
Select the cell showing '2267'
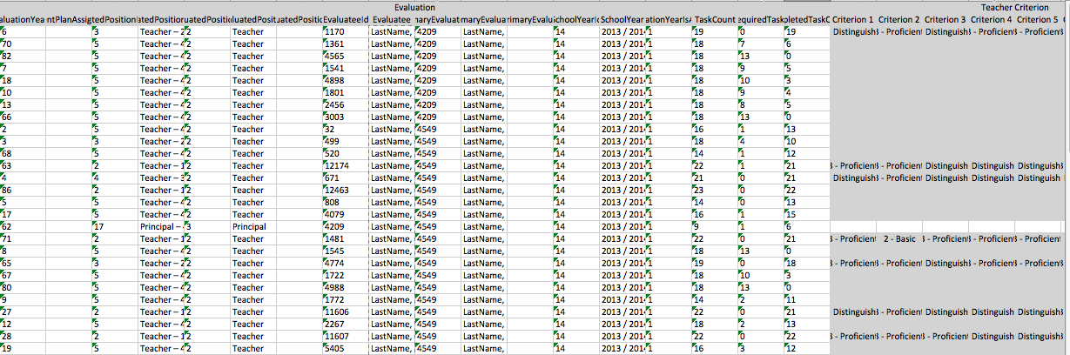pyautogui.click(x=346, y=324)
